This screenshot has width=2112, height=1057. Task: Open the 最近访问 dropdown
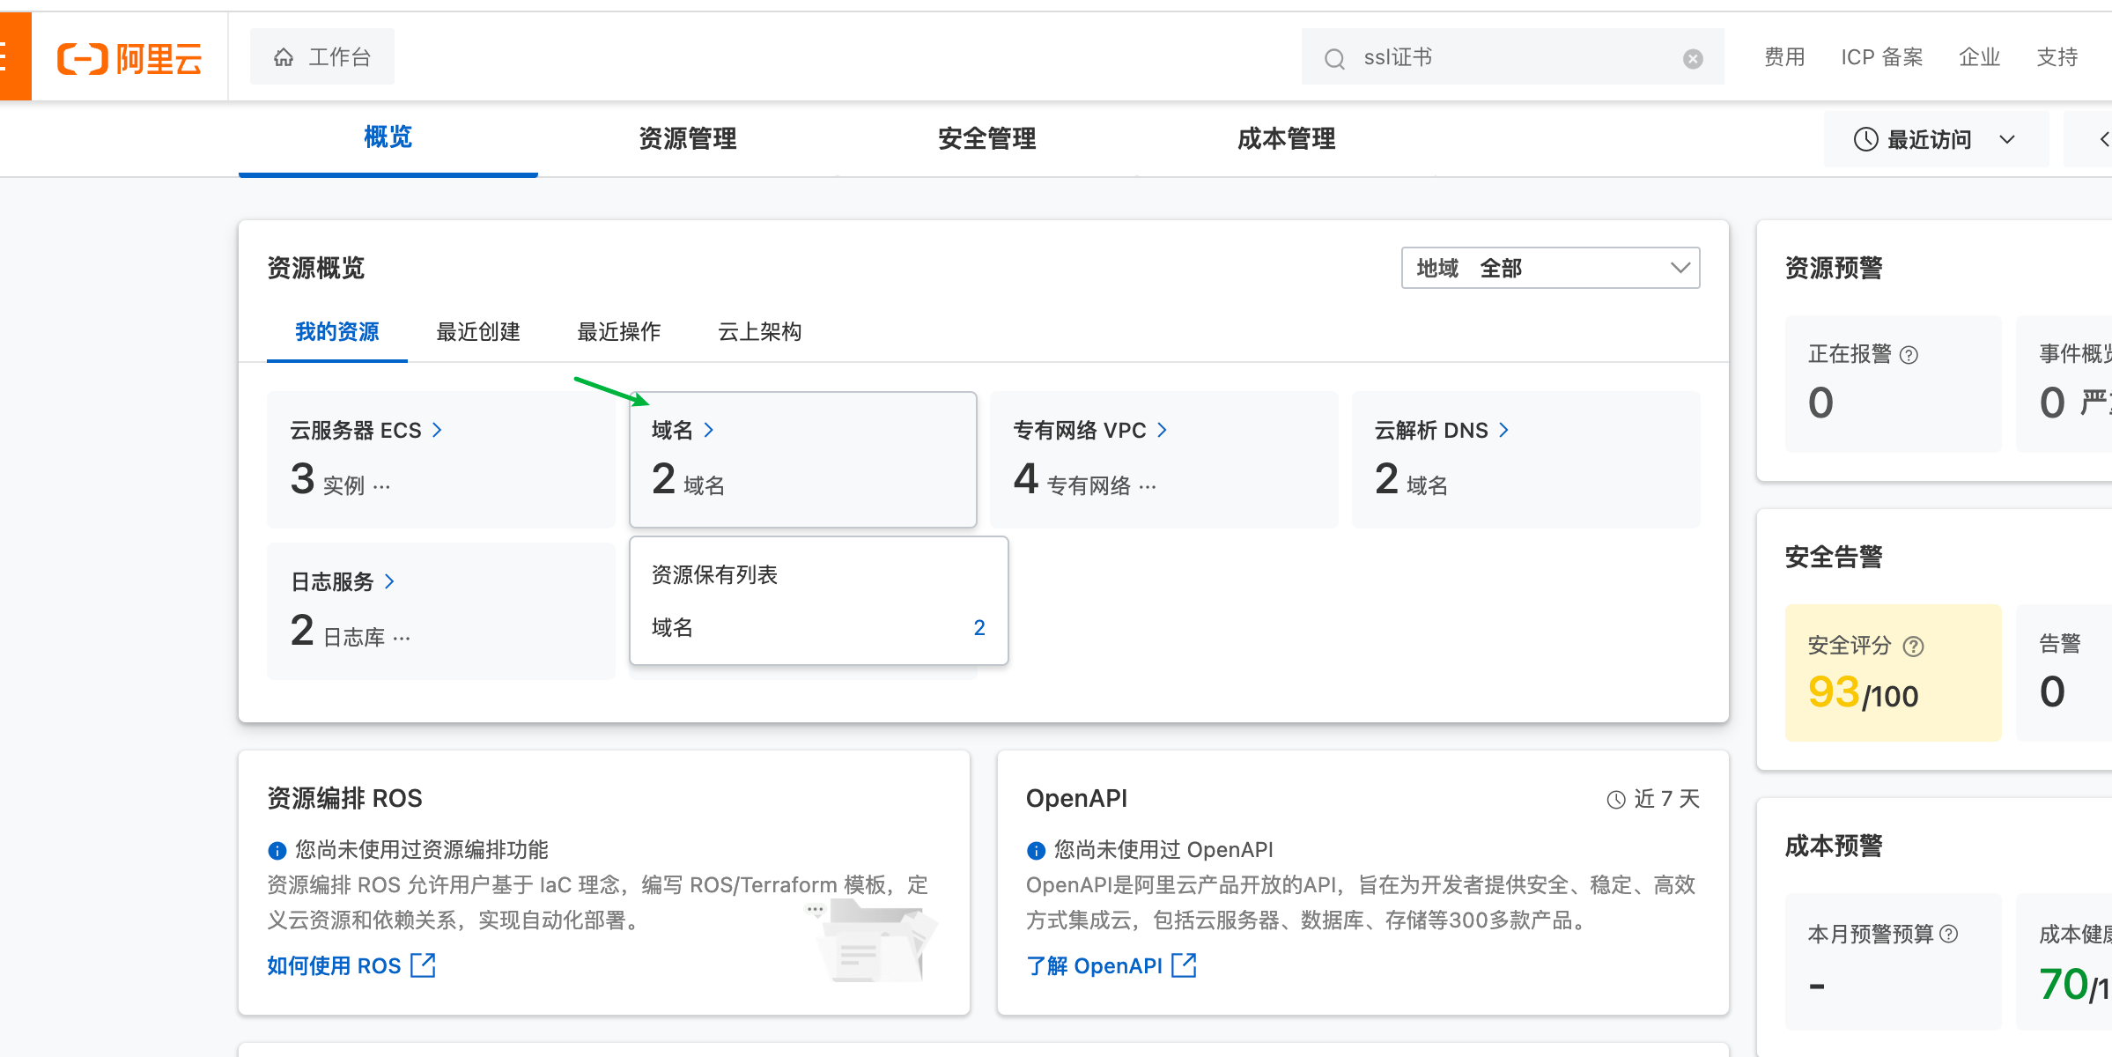(x=1935, y=139)
